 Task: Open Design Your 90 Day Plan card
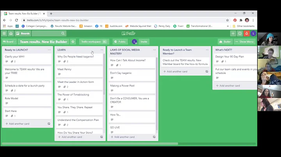point(235,59)
